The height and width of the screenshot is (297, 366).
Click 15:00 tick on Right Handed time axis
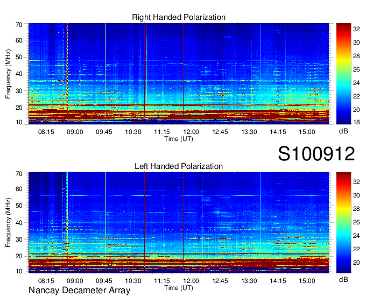point(307,132)
